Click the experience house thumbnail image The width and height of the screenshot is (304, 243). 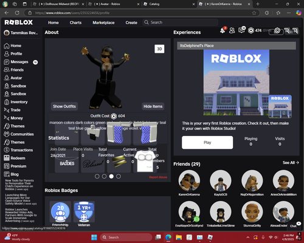tap(237, 83)
